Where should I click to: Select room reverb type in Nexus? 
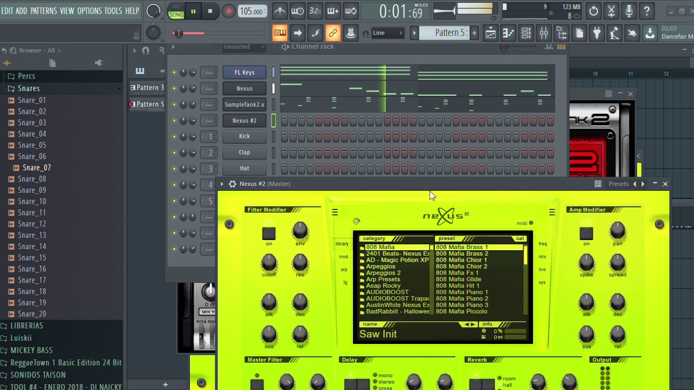click(x=507, y=379)
